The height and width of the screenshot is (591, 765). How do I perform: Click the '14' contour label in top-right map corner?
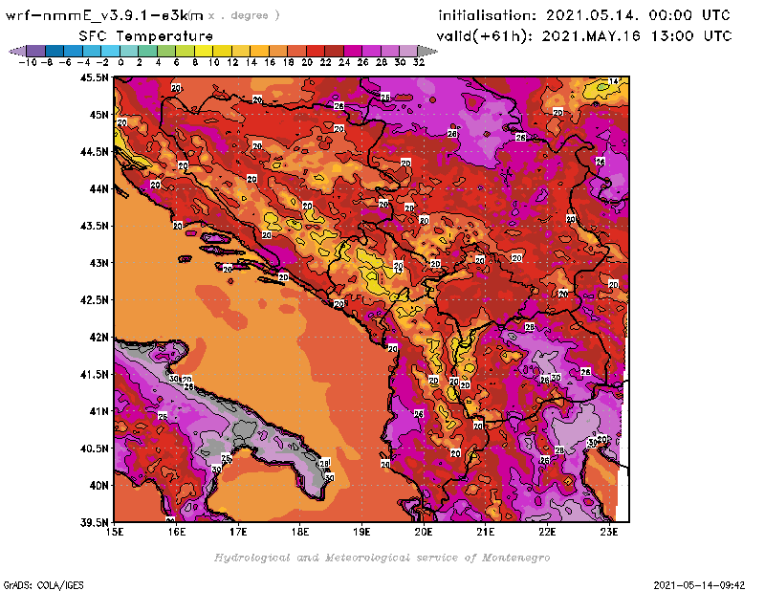pyautogui.click(x=613, y=81)
